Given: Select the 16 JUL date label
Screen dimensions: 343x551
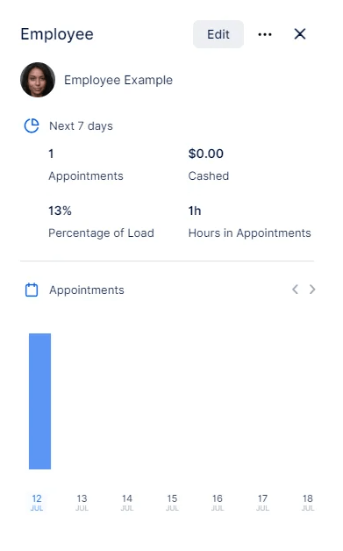Looking at the screenshot, I should tap(218, 502).
